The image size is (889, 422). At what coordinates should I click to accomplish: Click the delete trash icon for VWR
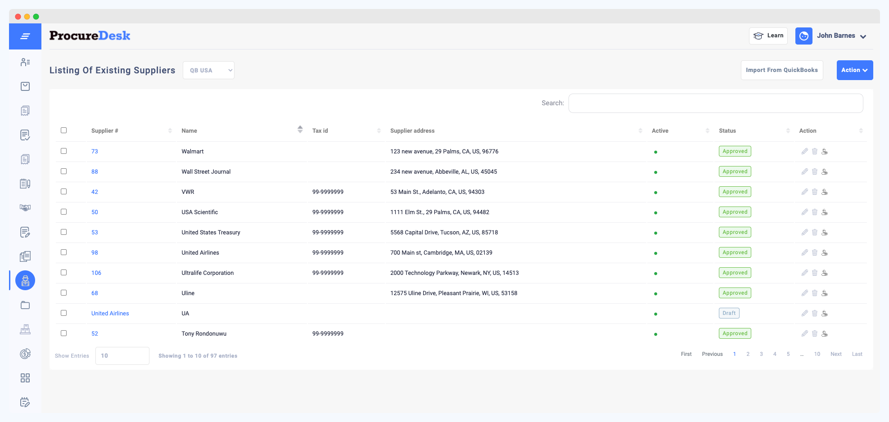coord(814,192)
